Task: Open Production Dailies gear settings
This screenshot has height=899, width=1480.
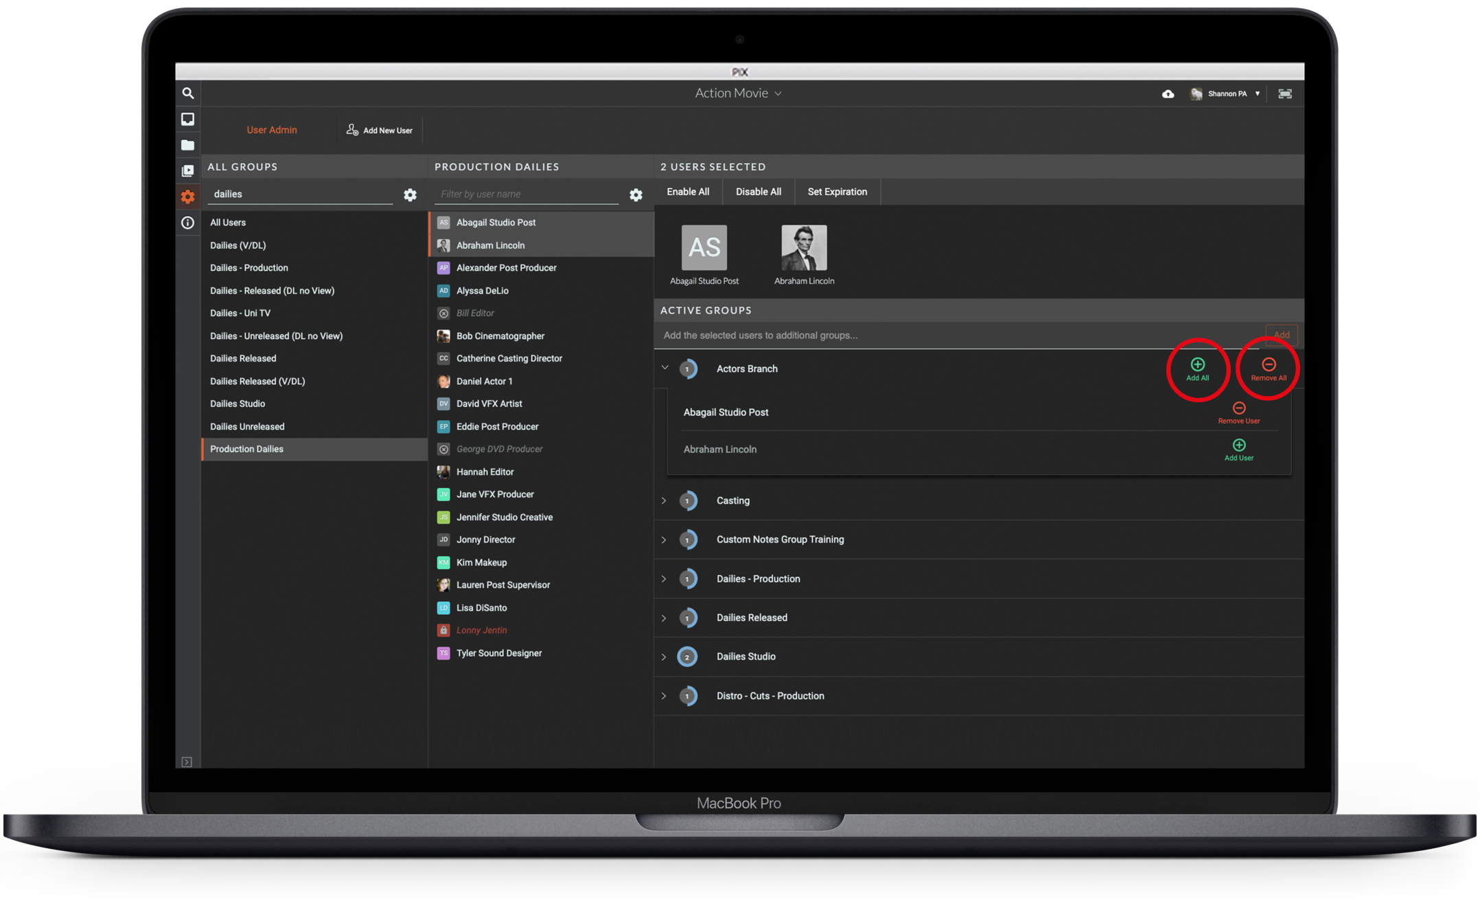Action: [x=636, y=195]
